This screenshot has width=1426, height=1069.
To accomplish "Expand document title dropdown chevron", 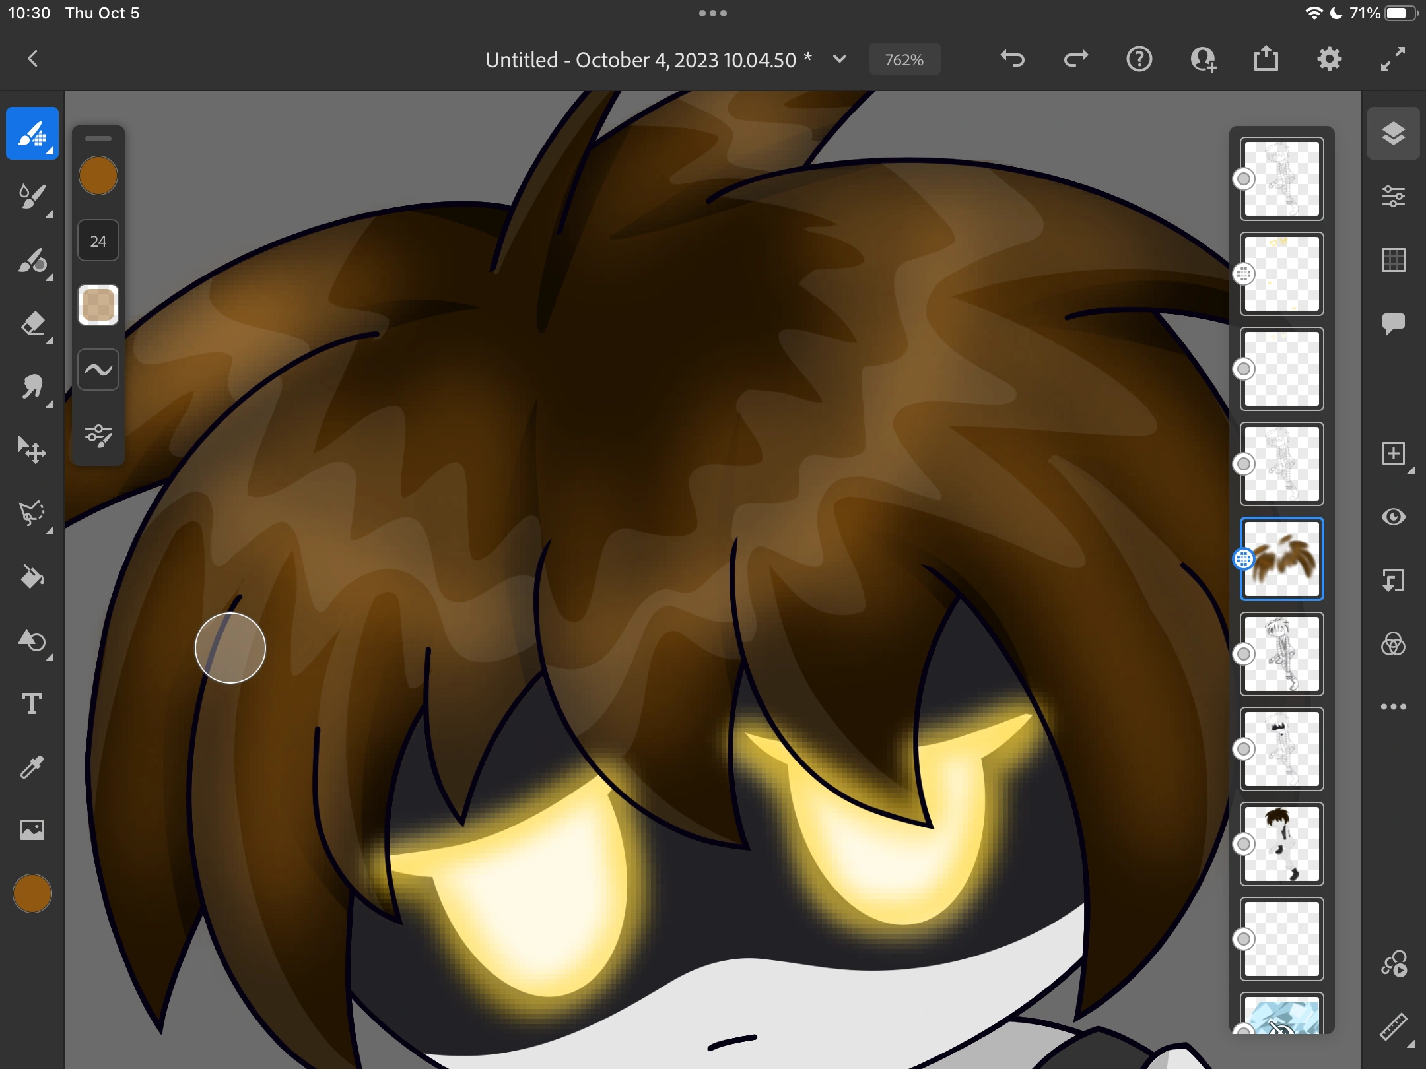I will (x=840, y=59).
